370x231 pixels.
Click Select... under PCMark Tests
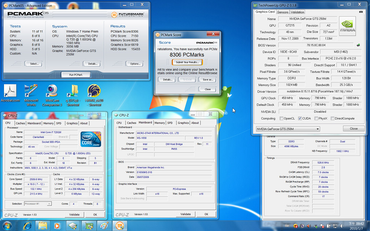[34, 64]
